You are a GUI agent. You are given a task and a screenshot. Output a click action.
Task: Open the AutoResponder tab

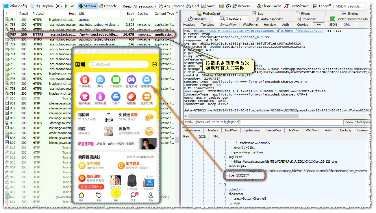pos(269,19)
